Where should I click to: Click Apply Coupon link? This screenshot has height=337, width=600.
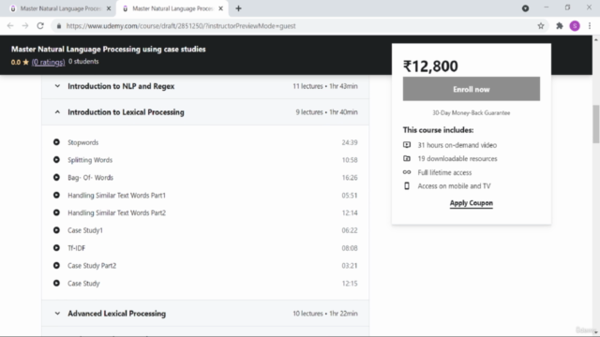471,203
